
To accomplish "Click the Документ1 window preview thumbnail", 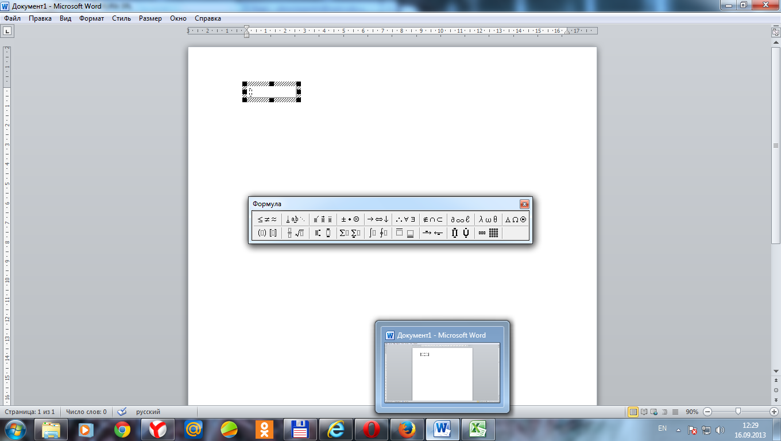I will 442,373.
